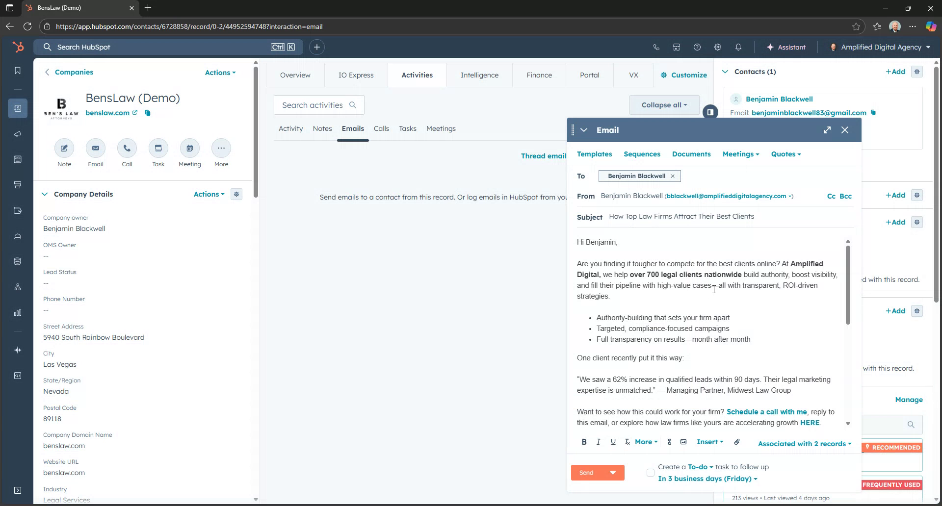942x506 pixels.
Task: Collapse the Company Details section
Action: click(x=45, y=194)
